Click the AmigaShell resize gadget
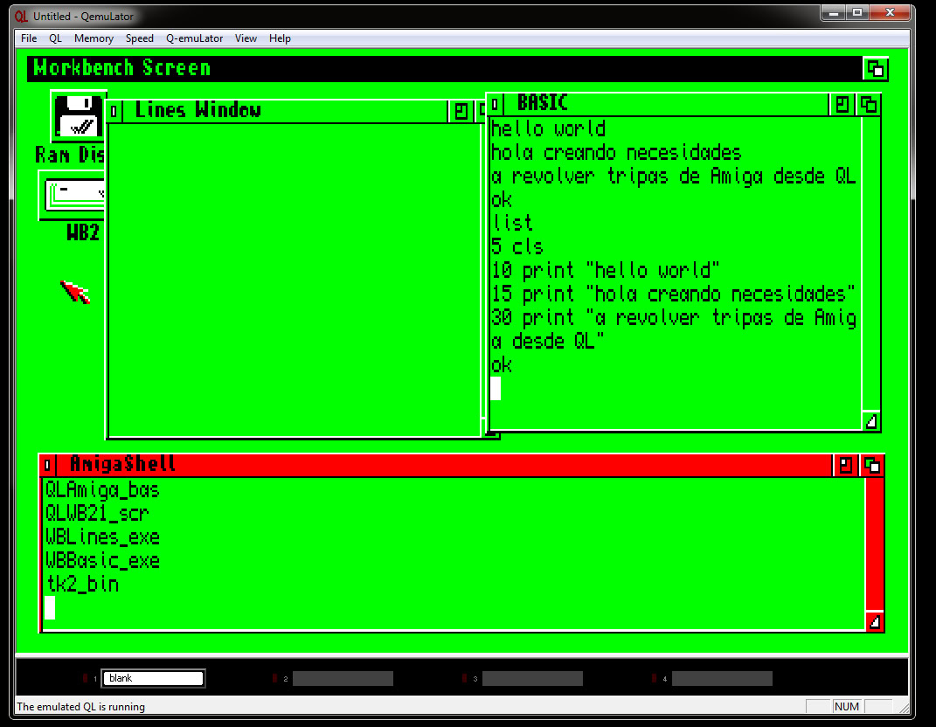 coord(875,621)
